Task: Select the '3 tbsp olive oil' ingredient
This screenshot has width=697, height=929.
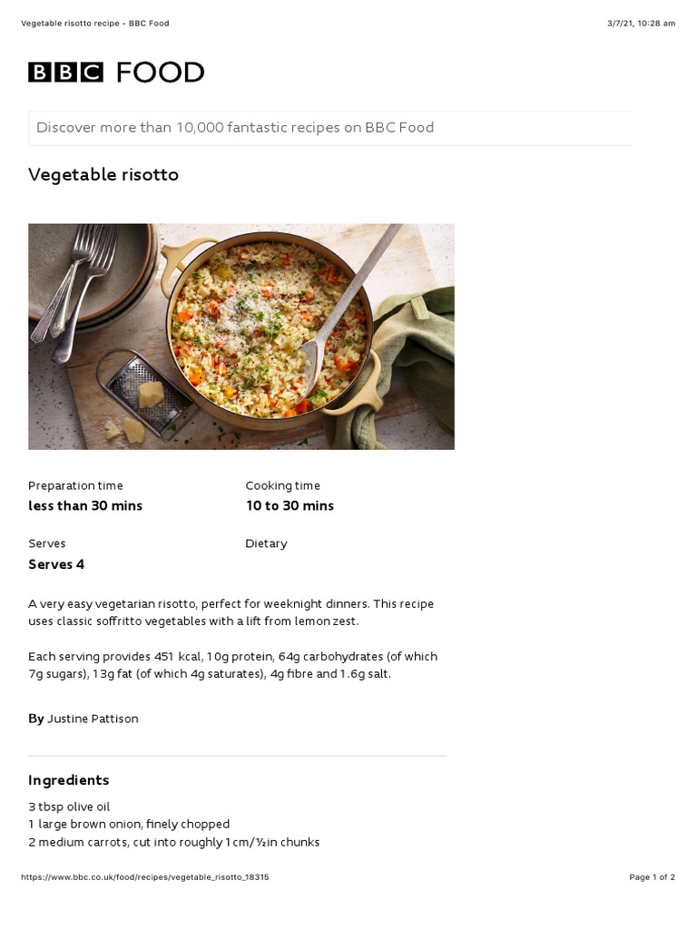Action: 69,807
